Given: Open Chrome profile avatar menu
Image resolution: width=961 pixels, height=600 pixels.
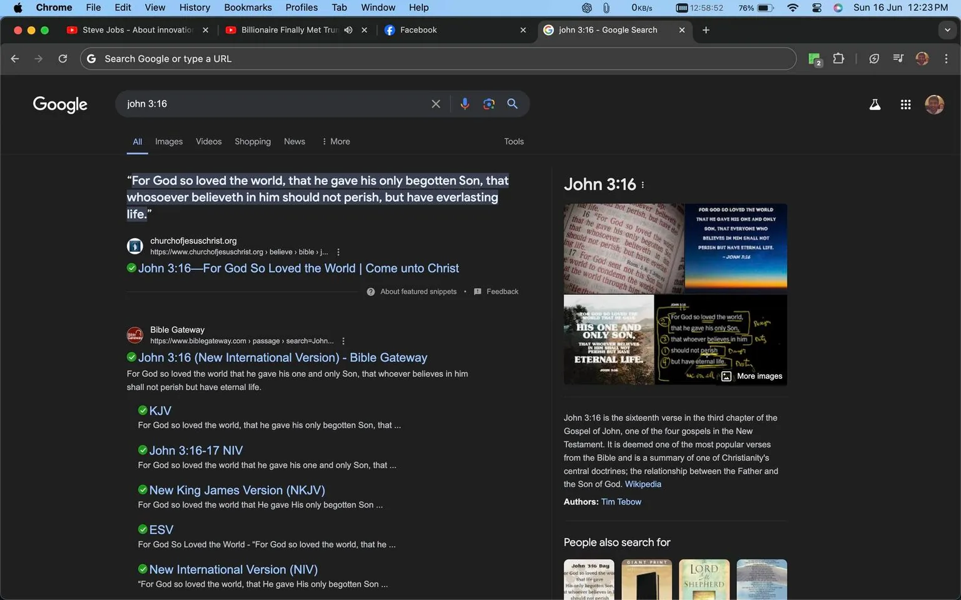Looking at the screenshot, I should [x=922, y=58].
